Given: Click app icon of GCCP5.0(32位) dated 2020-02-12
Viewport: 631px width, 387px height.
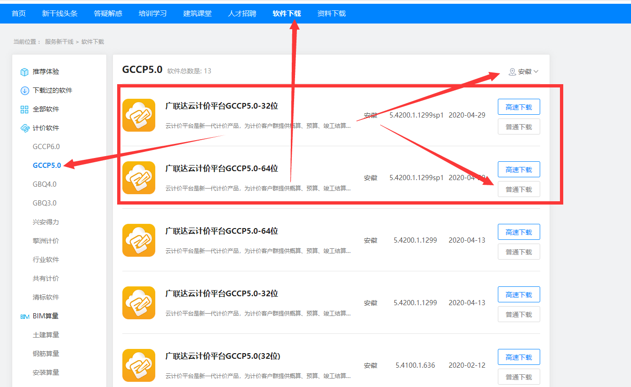Looking at the screenshot, I should [139, 365].
